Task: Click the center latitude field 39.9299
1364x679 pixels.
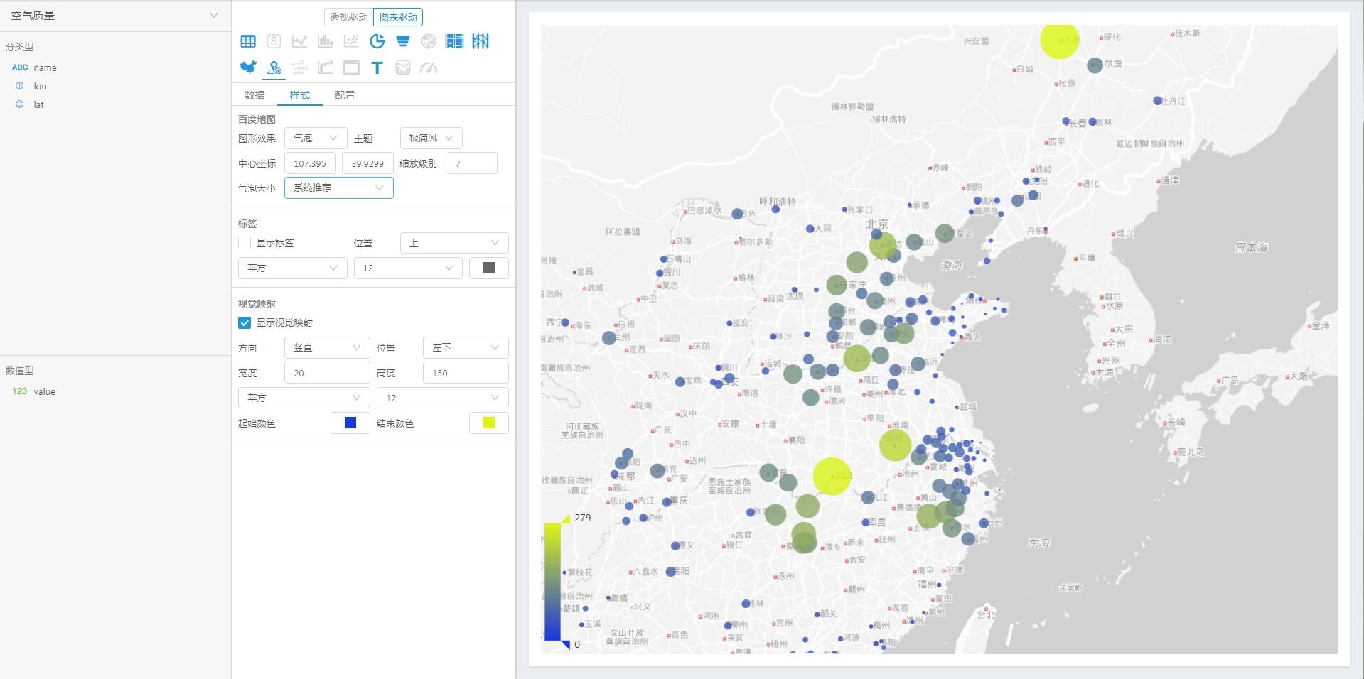Action: point(367,163)
